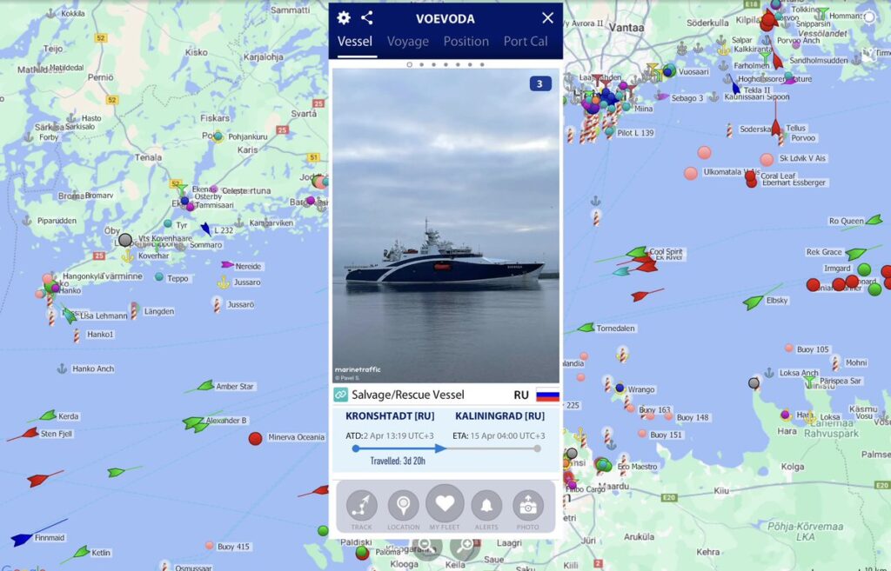This screenshot has width=891, height=571.
Task: Select the Port Cal tab
Action: [x=526, y=42]
